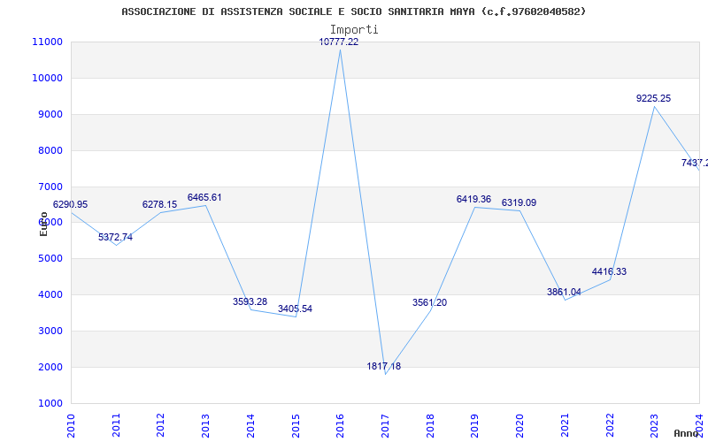Image resolution: width=708 pixels, height=442 pixels.
Task: Click the chart title with association name
Action: click(353, 11)
